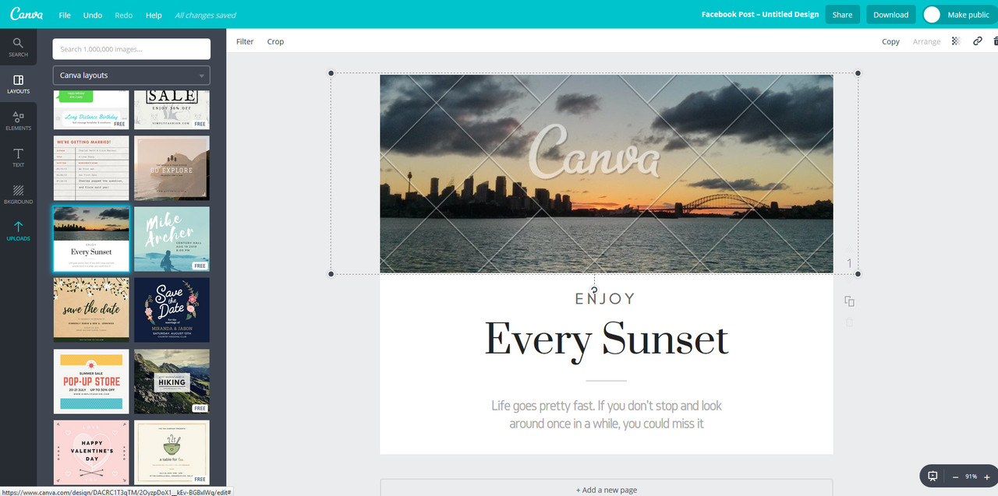The width and height of the screenshot is (998, 496).
Task: Select the Go Explore layout thumbnail
Action: (x=172, y=168)
